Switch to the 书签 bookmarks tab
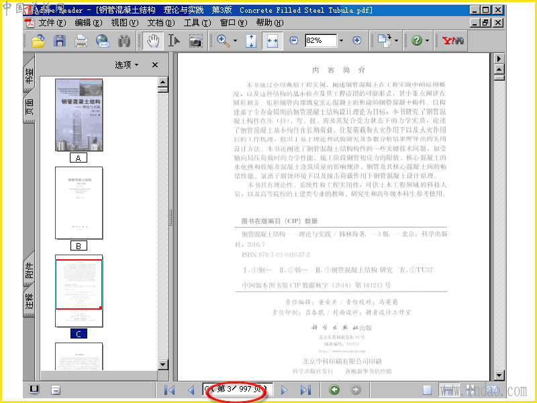Viewport: 537px width, 403px height. [x=30, y=74]
